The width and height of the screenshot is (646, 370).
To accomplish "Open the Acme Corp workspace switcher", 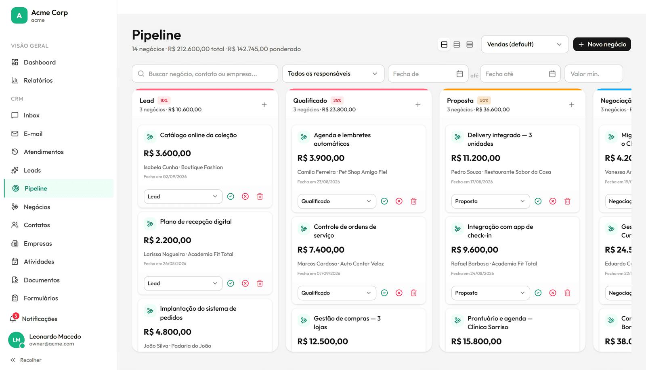I will click(x=40, y=16).
